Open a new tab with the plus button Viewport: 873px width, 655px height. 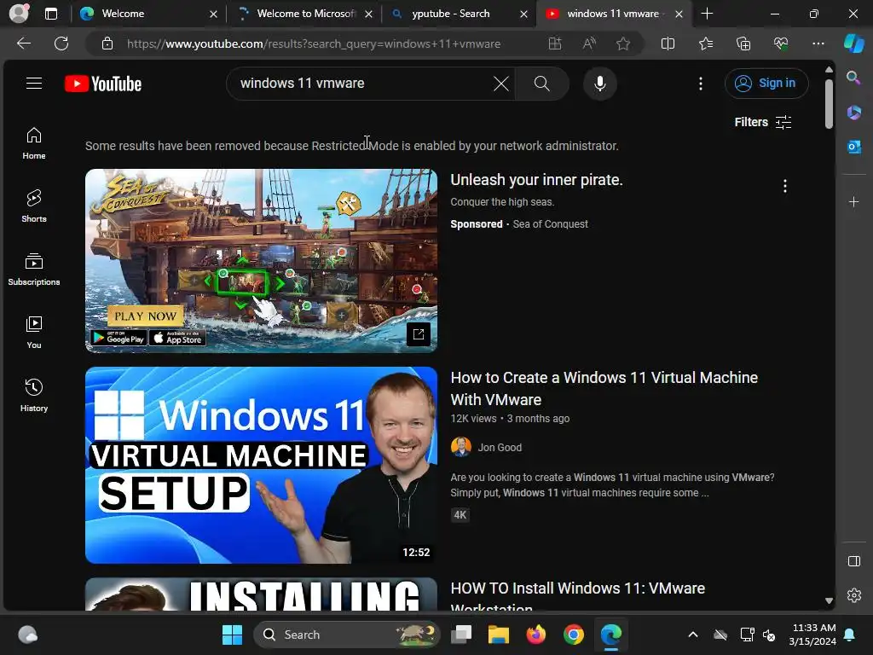[707, 14]
